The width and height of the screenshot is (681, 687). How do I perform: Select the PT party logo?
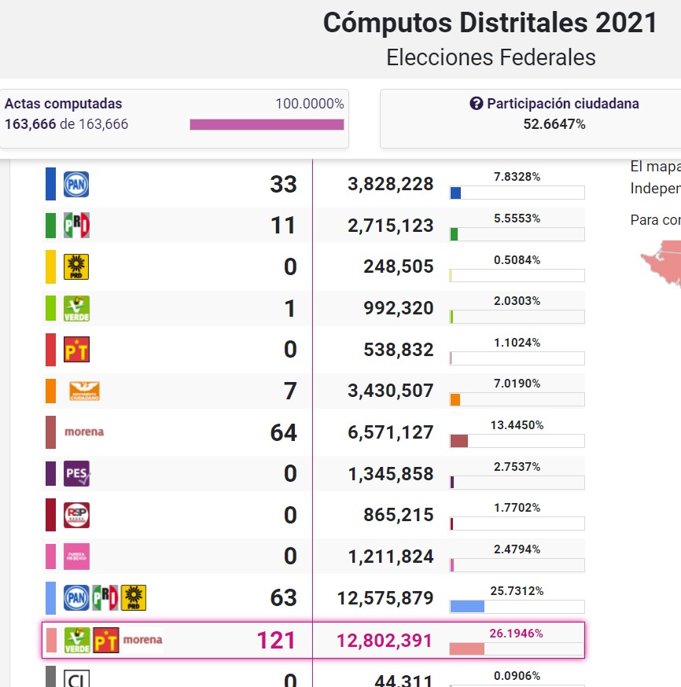pyautogui.click(x=76, y=350)
